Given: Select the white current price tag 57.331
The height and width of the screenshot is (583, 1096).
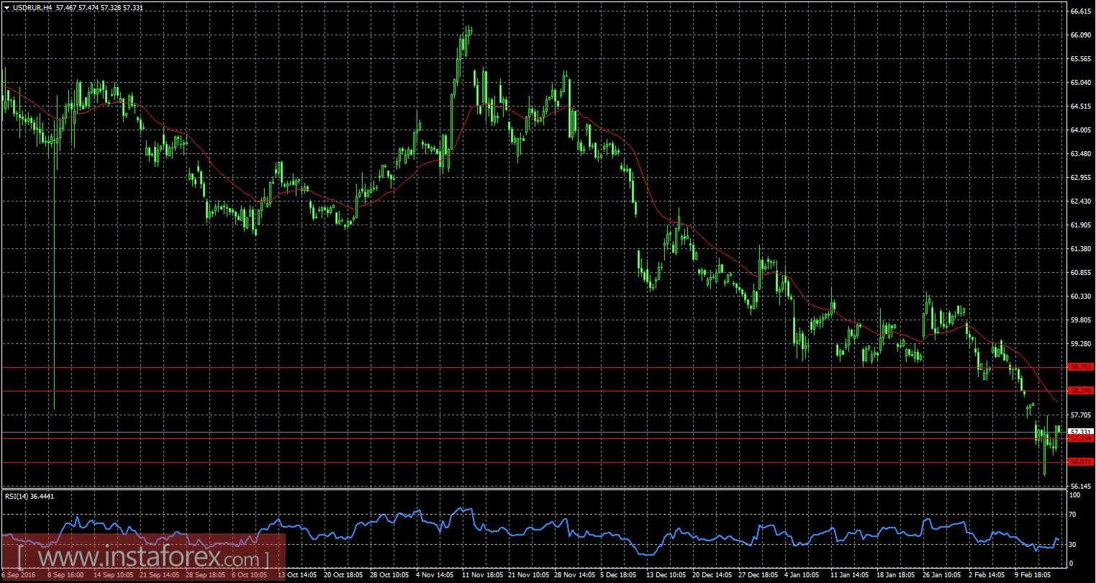Looking at the screenshot, I should click(1082, 431).
